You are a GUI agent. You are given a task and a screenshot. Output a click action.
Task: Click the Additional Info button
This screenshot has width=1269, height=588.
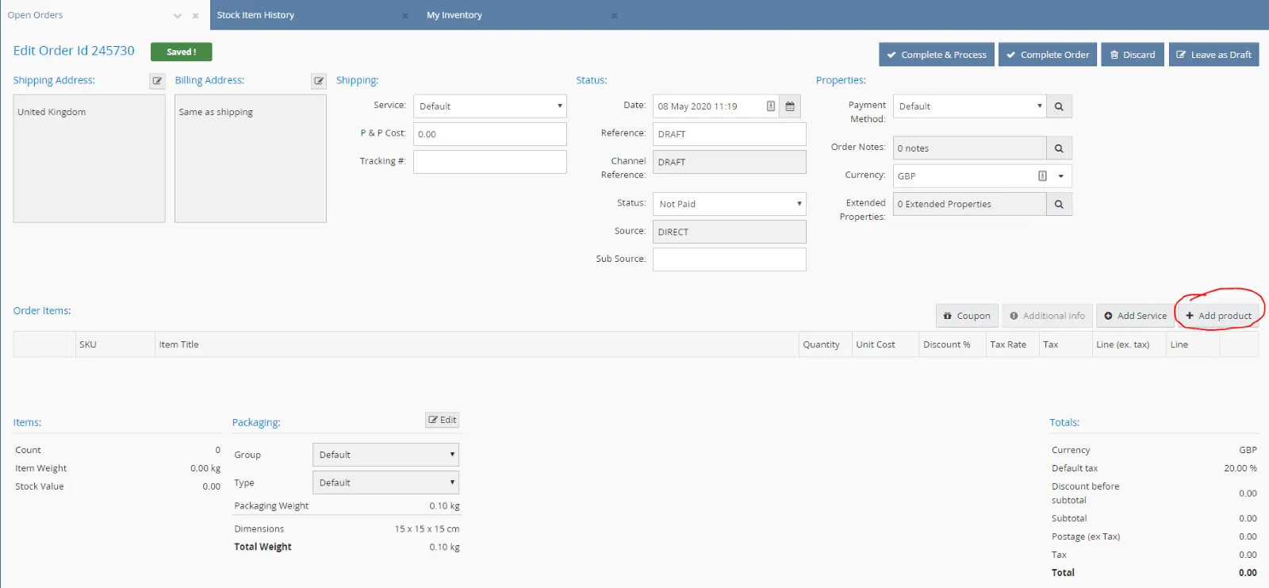click(x=1047, y=316)
